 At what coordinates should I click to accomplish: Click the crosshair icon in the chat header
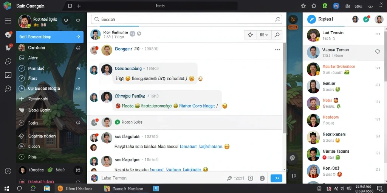[x=250, y=35]
